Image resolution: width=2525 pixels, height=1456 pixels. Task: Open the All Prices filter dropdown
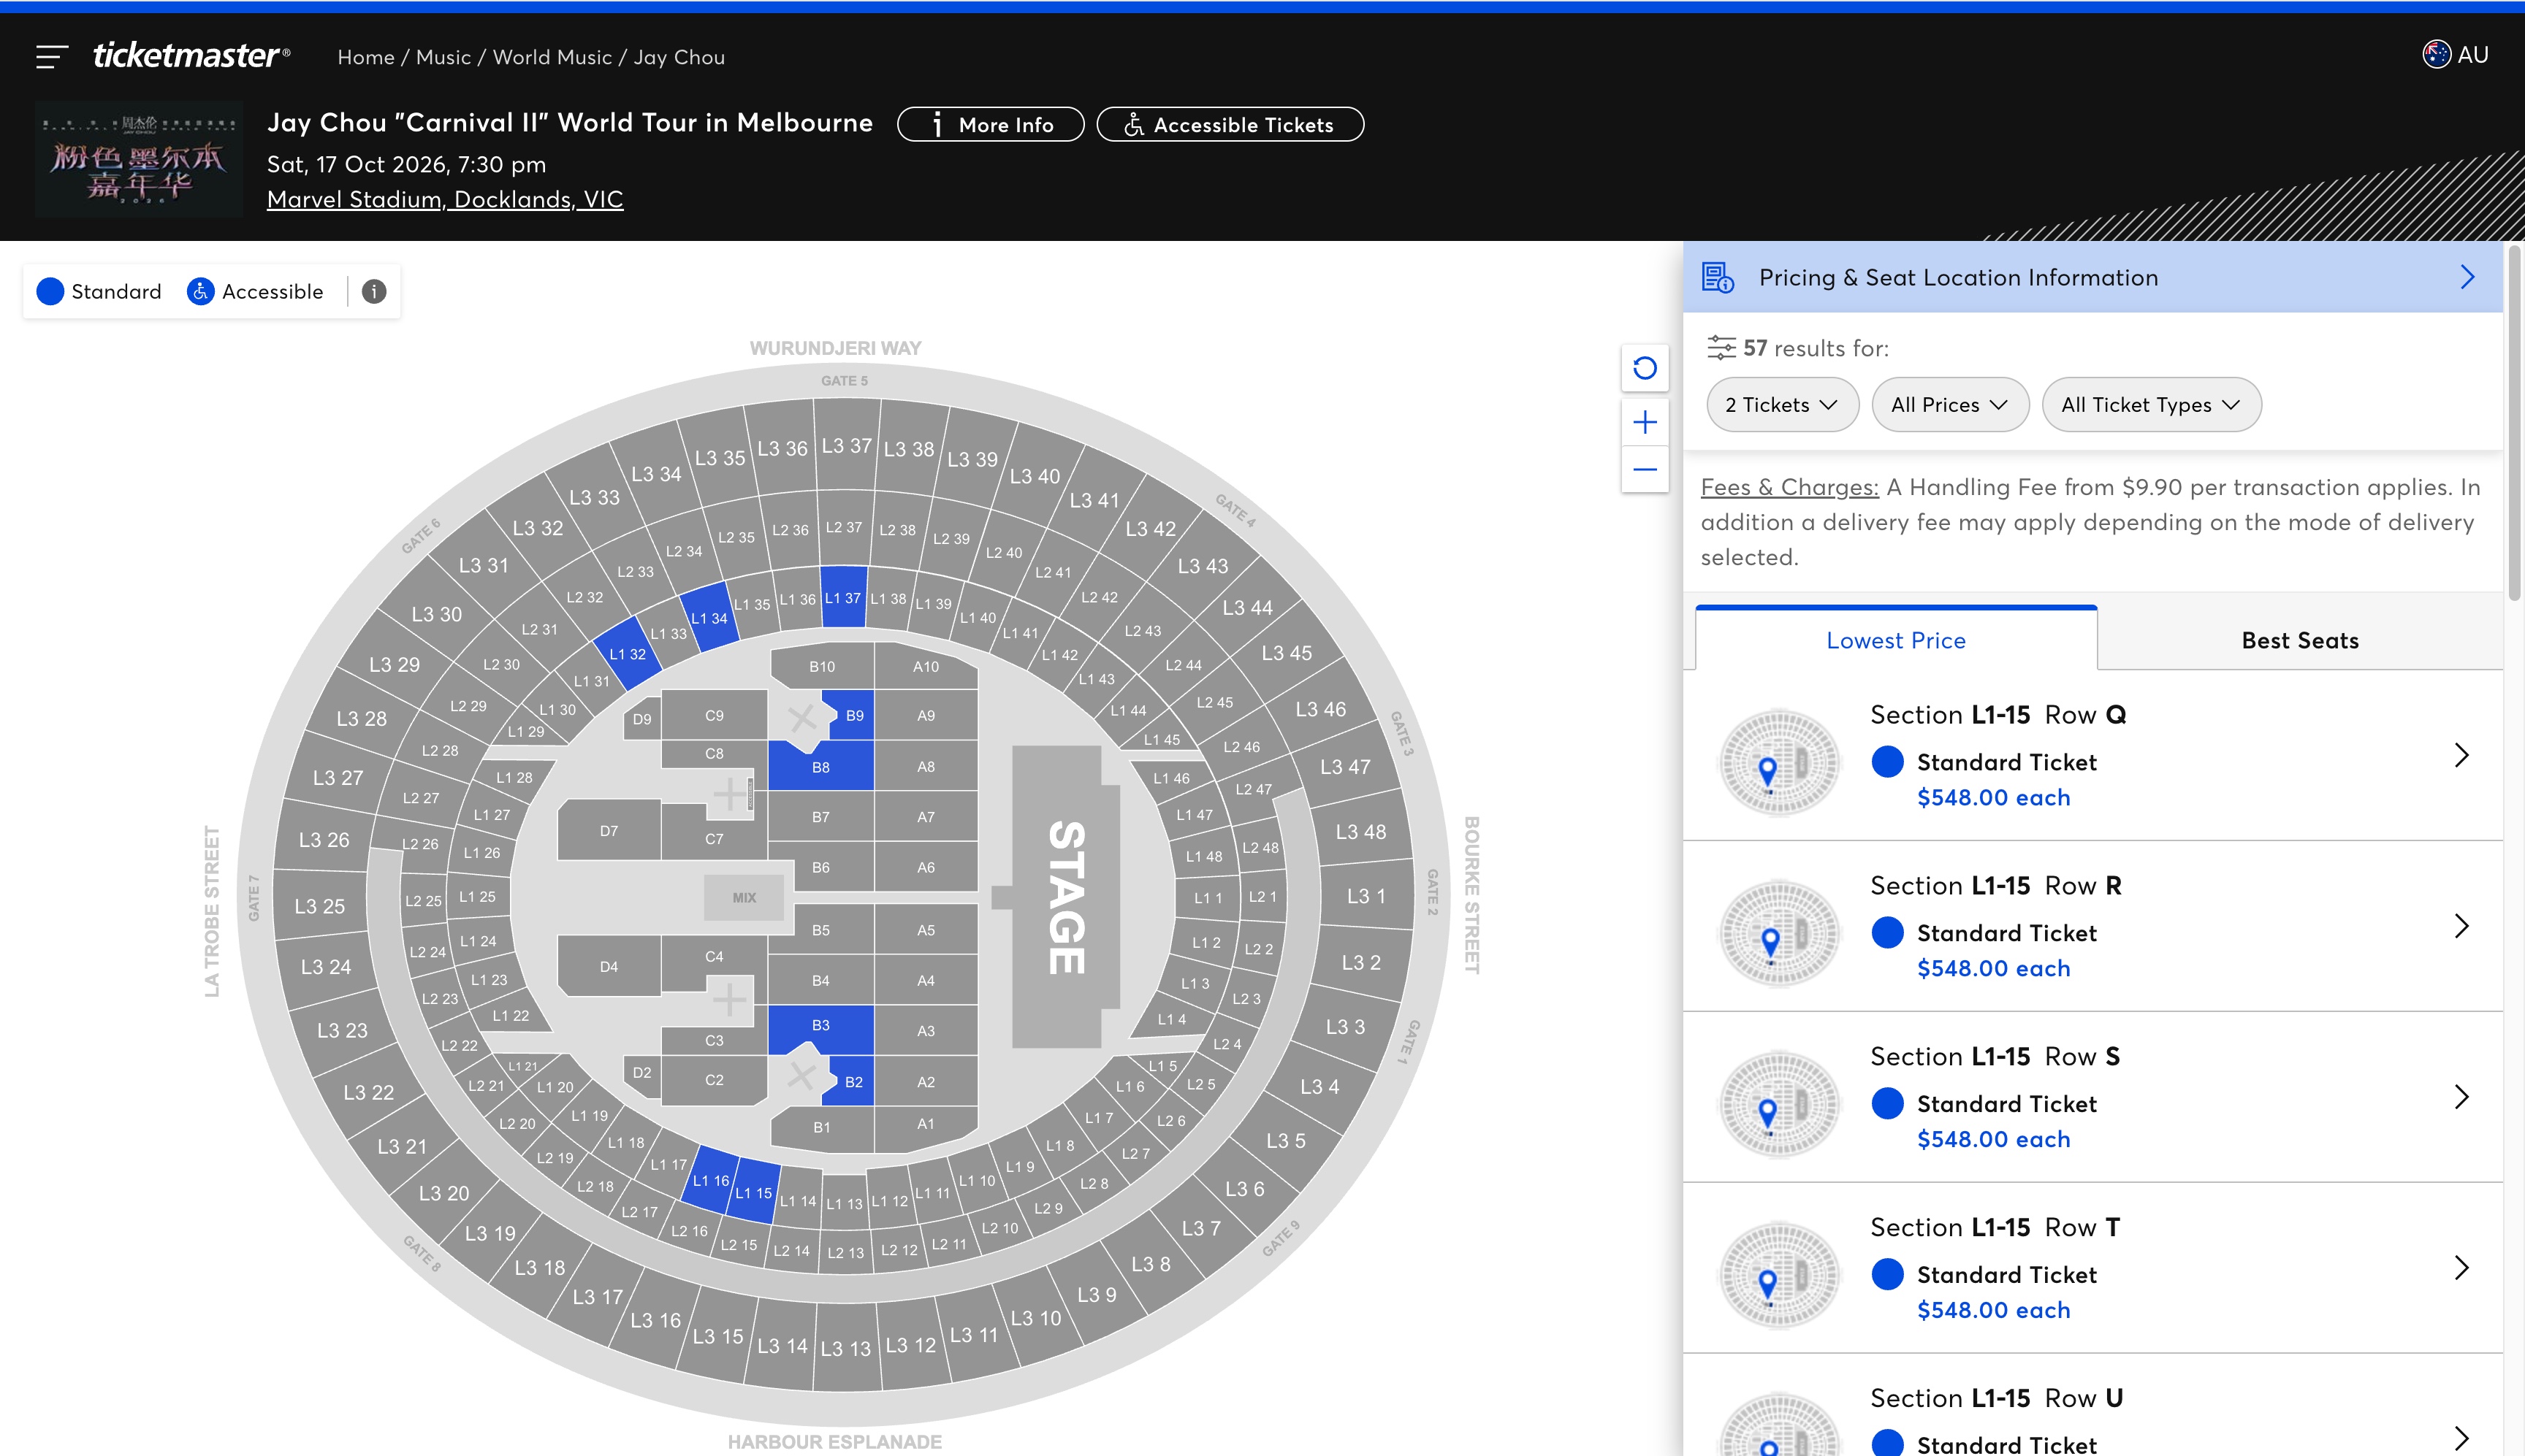pyautogui.click(x=1950, y=405)
